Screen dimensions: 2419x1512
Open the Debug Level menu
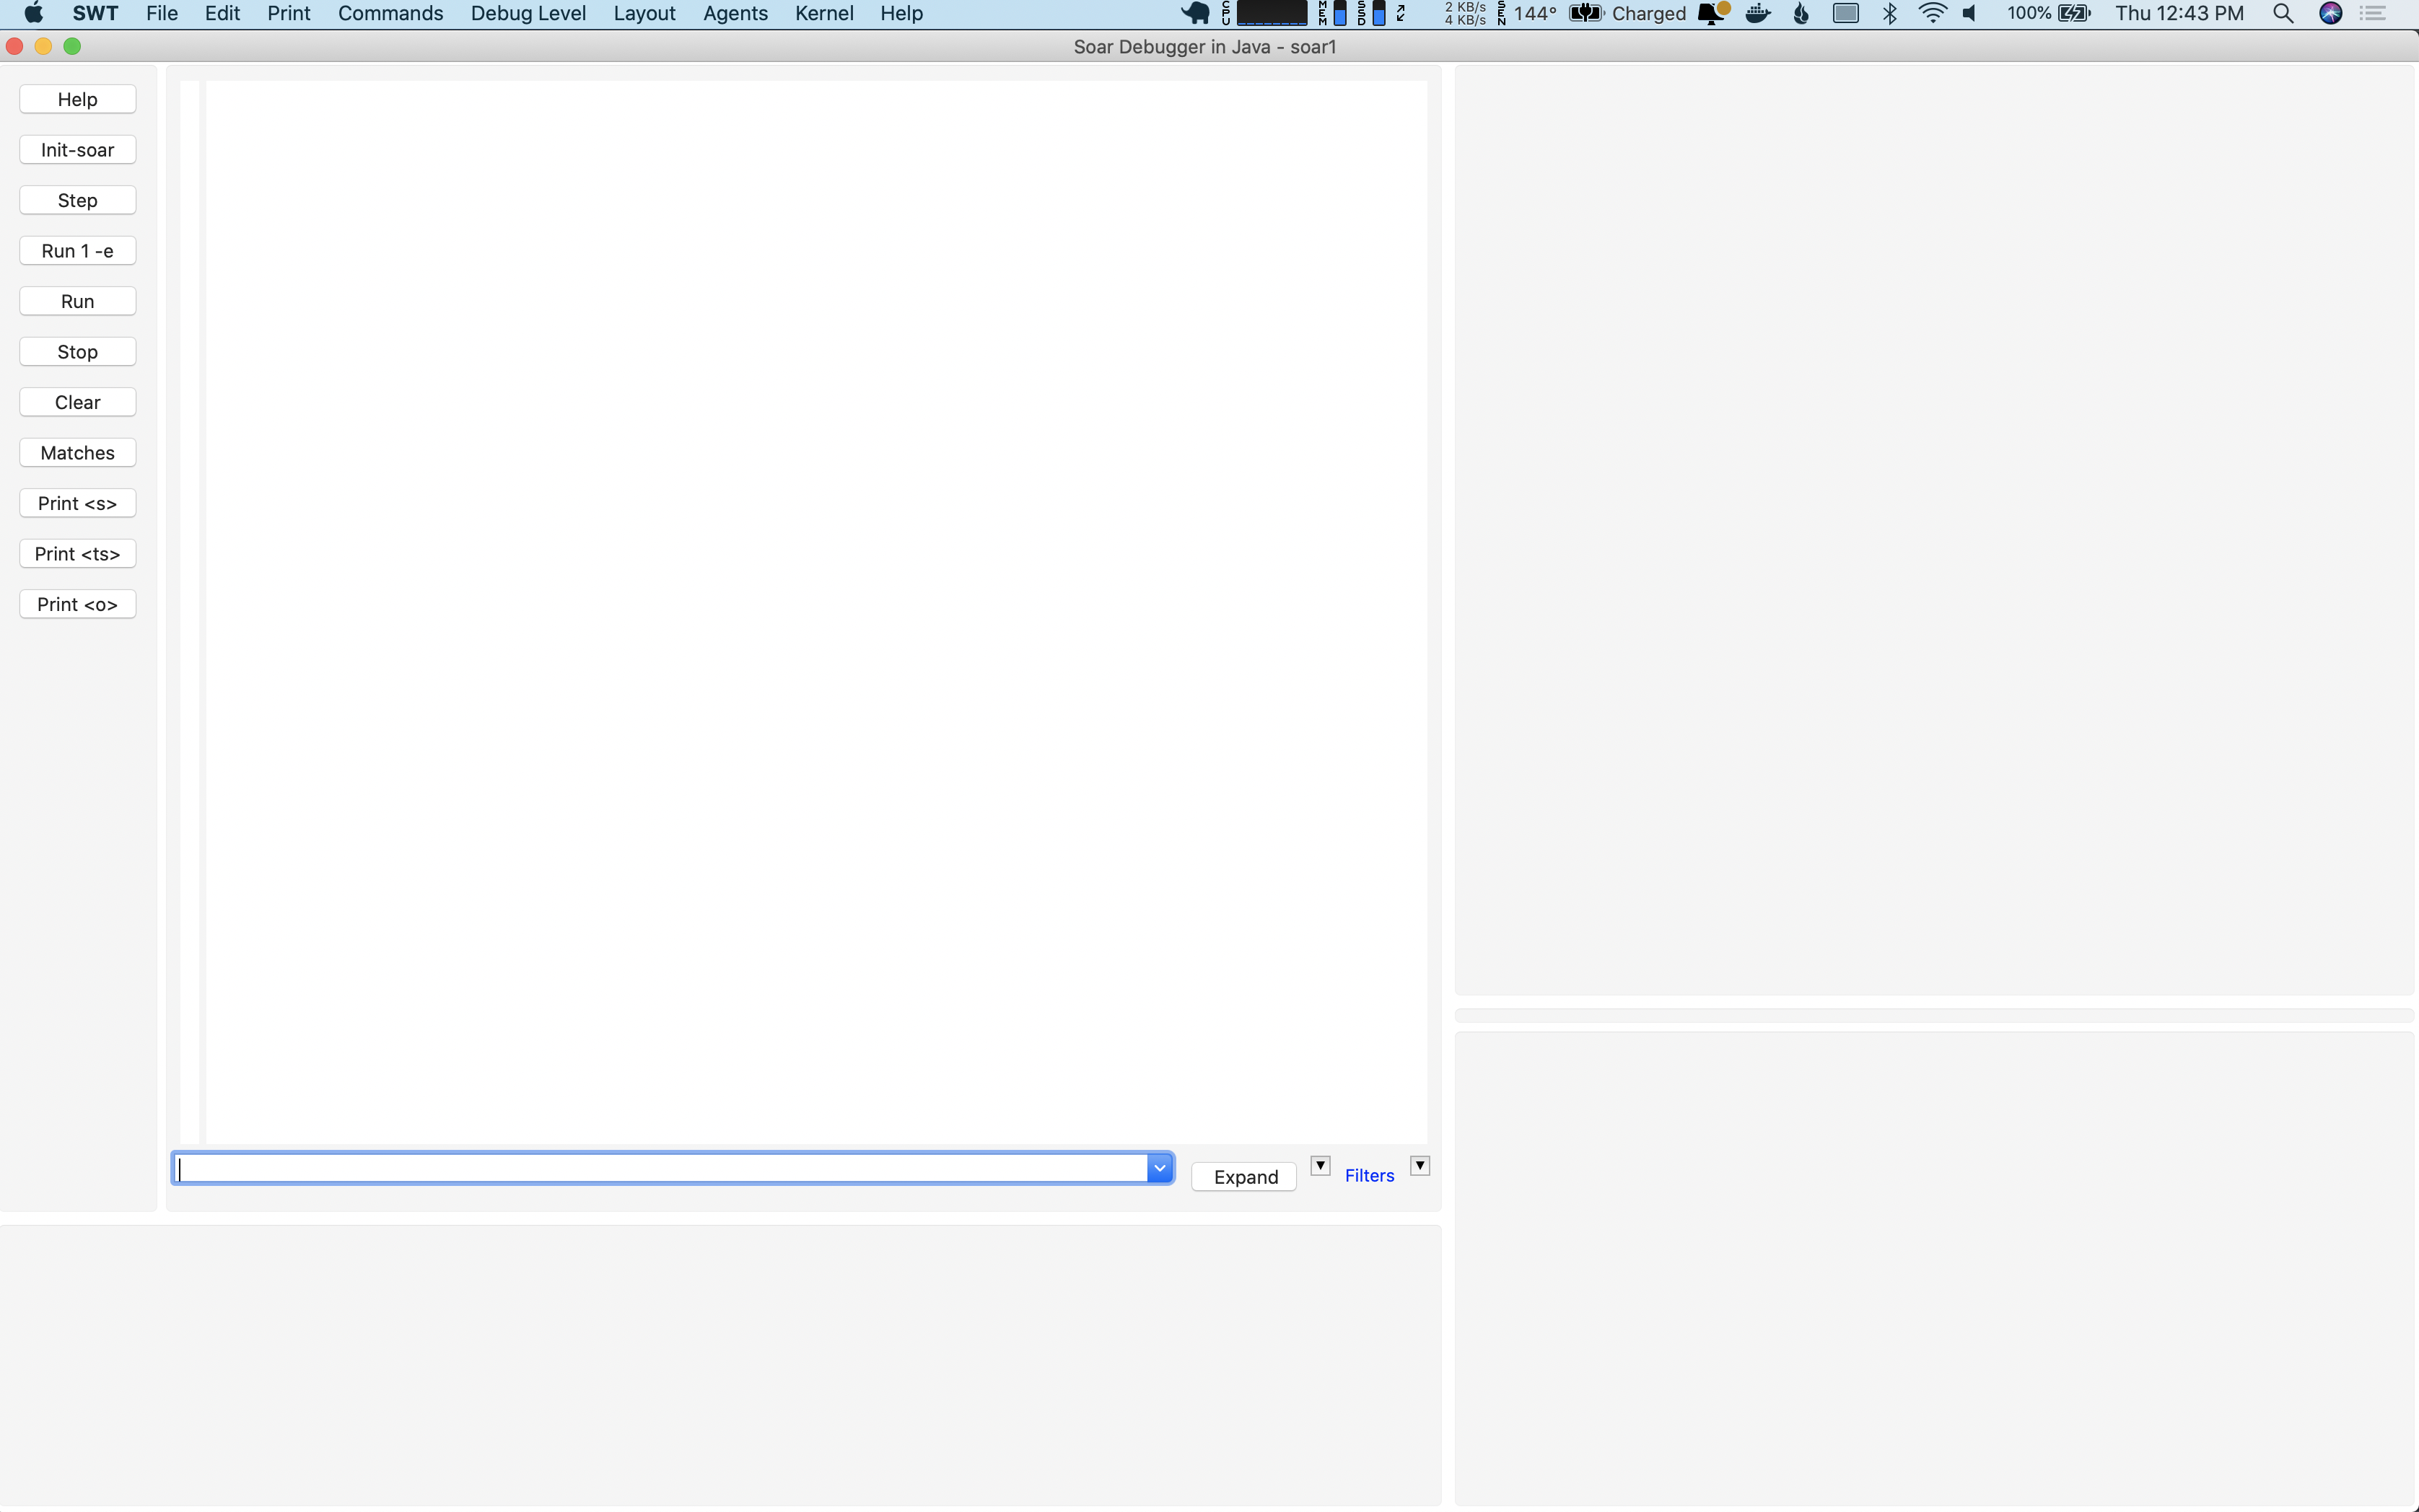click(x=528, y=13)
